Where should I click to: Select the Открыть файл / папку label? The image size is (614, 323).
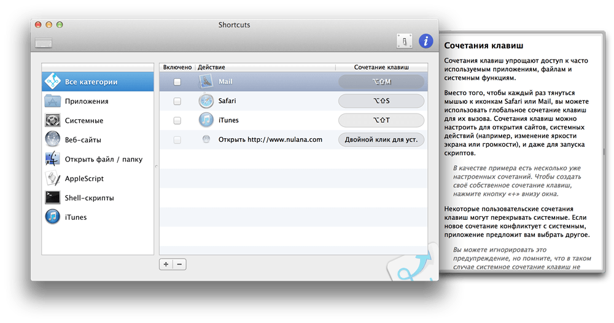pyautogui.click(x=104, y=159)
